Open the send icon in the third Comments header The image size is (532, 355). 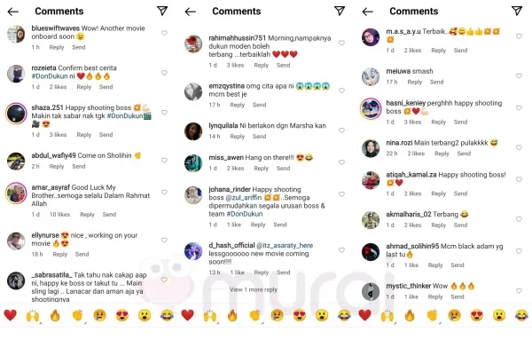point(517,11)
